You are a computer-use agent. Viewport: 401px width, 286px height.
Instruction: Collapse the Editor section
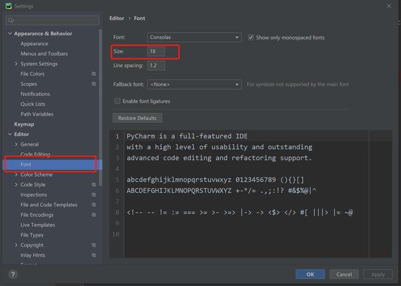point(10,134)
